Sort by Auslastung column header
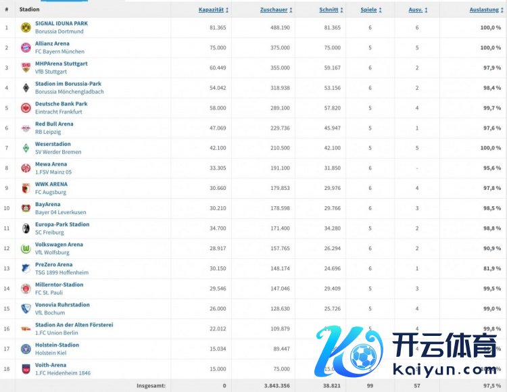This screenshot has height=392, width=507. pyautogui.click(x=485, y=10)
